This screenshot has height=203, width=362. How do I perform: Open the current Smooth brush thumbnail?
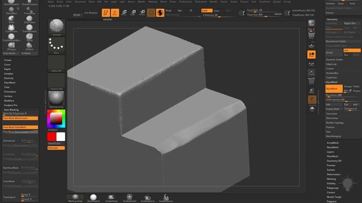(56, 28)
